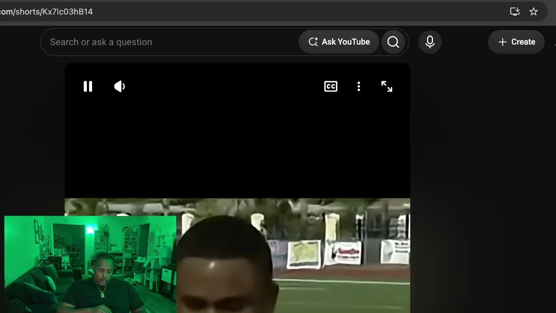The width and height of the screenshot is (556, 313).
Task: Click the install app icon in address bar
Action: coord(515,12)
